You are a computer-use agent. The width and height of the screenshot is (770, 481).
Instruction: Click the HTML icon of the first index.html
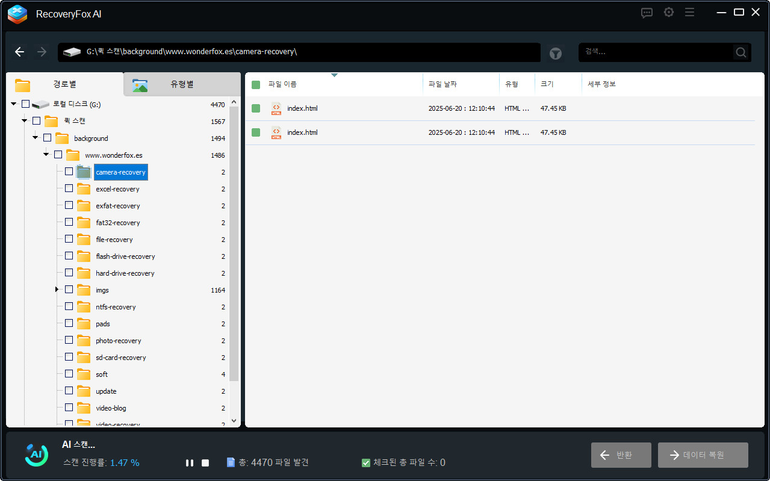276,108
